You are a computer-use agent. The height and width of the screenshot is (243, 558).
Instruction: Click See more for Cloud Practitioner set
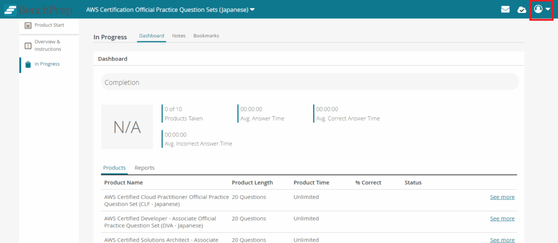pyautogui.click(x=502, y=197)
